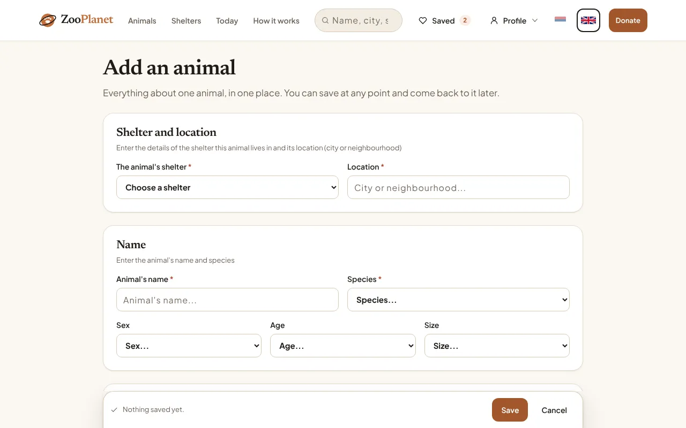Click the checkmark icon beside "Nothing saved yet."

[114, 410]
